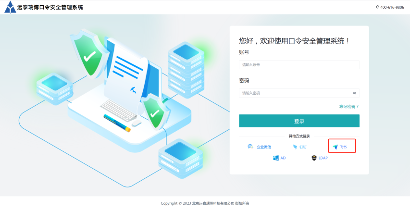
Task: Click the 企业微信 chat bubble icon
Action: coord(250,147)
